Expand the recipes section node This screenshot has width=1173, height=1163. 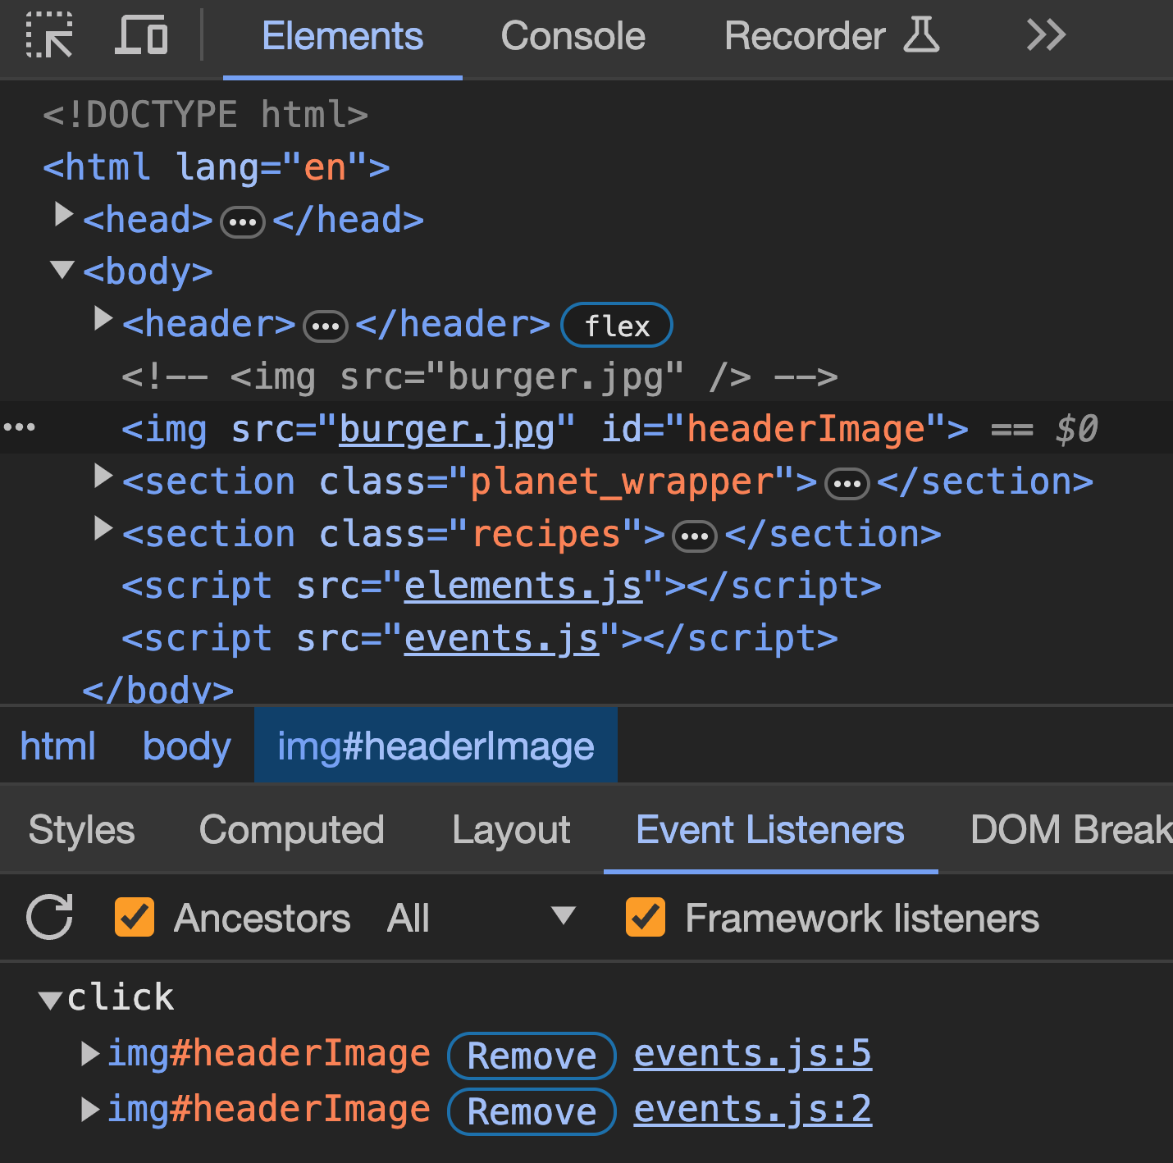(x=103, y=528)
